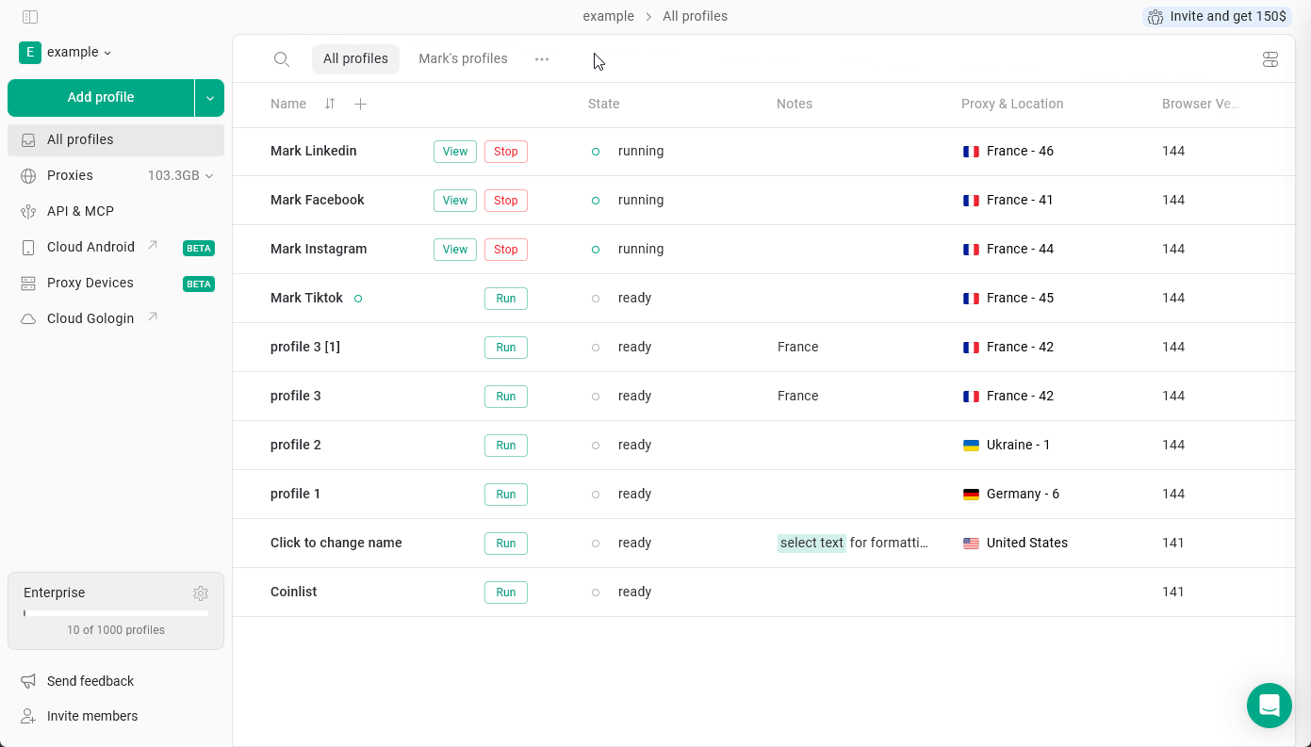Click the Enterprise profiles usage bar
The height and width of the screenshot is (747, 1311).
click(x=115, y=612)
